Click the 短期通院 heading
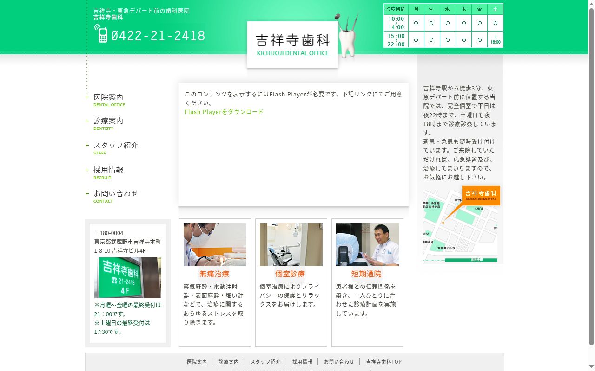This screenshot has width=595, height=371. pos(366,274)
